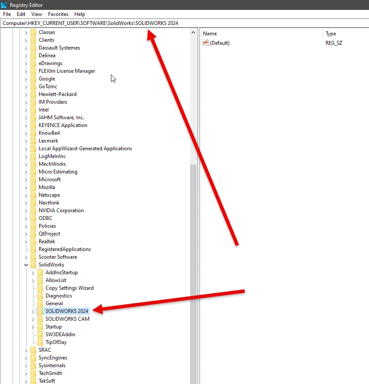Select the QtProject key
This screenshot has width=369, height=384.
click(49, 234)
